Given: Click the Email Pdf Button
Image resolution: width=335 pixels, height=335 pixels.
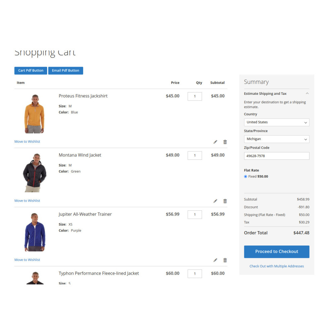Looking at the screenshot, I should [66, 70].
